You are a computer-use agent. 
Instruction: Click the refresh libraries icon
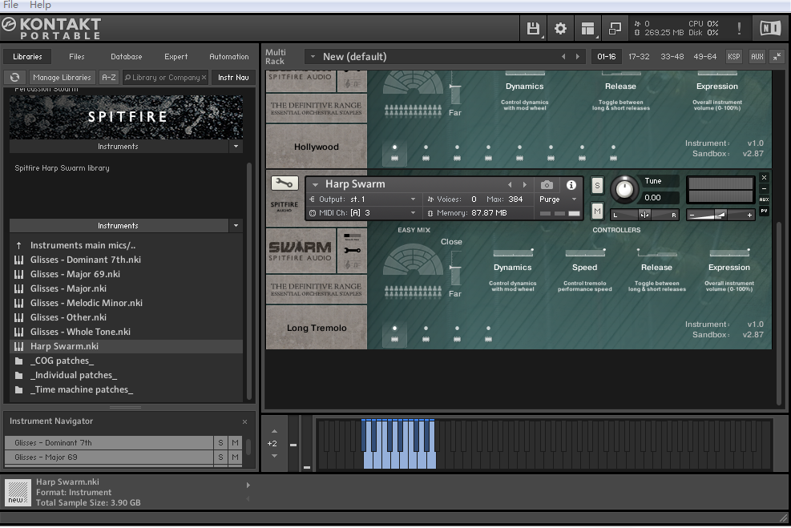point(14,77)
